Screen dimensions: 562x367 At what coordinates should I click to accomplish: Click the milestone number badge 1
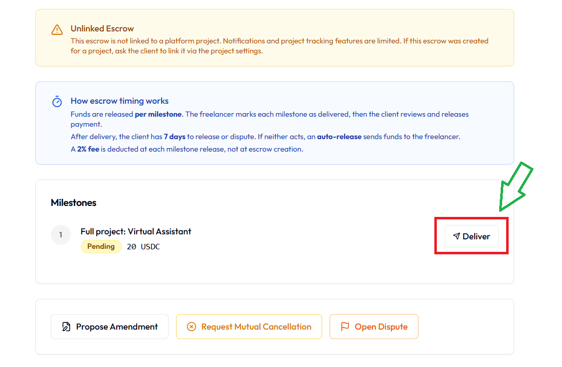60,234
